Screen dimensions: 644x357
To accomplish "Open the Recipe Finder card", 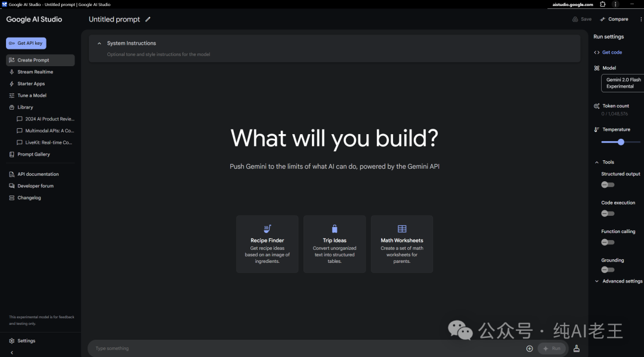I will 267,244.
